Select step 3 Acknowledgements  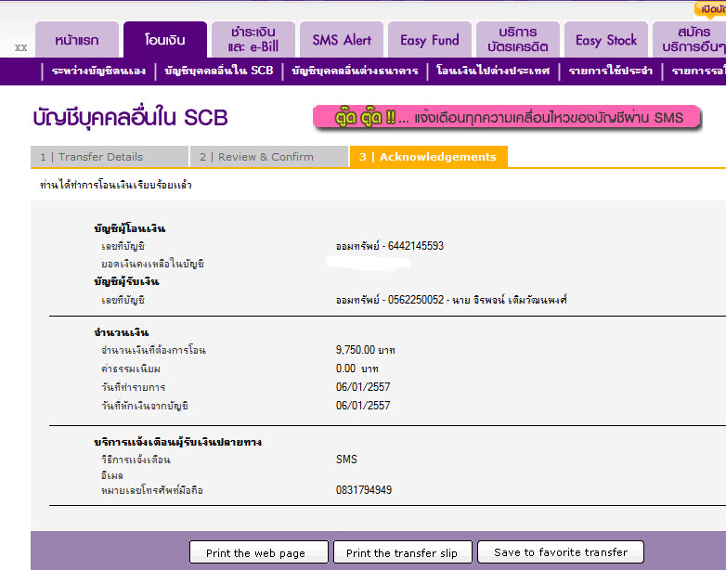(429, 157)
